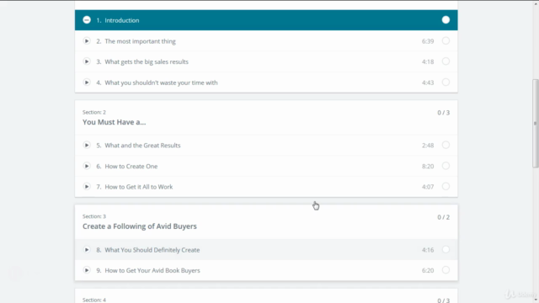The height and width of the screenshot is (303, 539).
Task: Toggle completion circle for Introduction
Action: 446,20
